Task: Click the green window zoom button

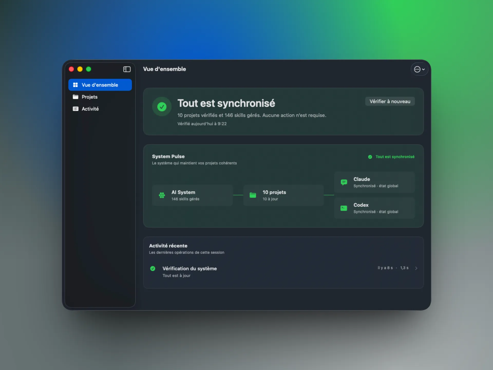Action: click(89, 69)
